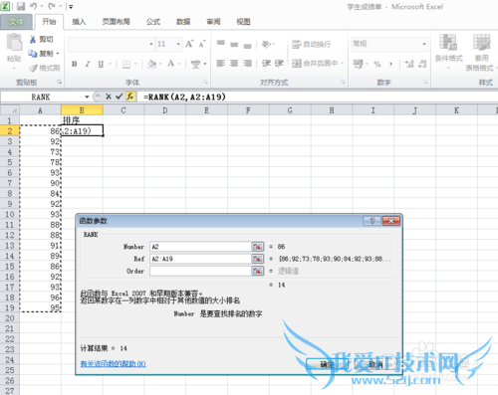
Task: Click the Ref argument field containing A2:A19
Action: [x=200, y=259]
